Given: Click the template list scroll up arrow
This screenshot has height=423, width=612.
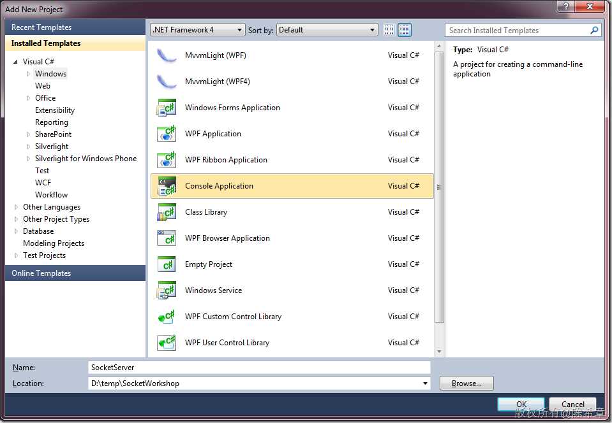Looking at the screenshot, I should 439,46.
